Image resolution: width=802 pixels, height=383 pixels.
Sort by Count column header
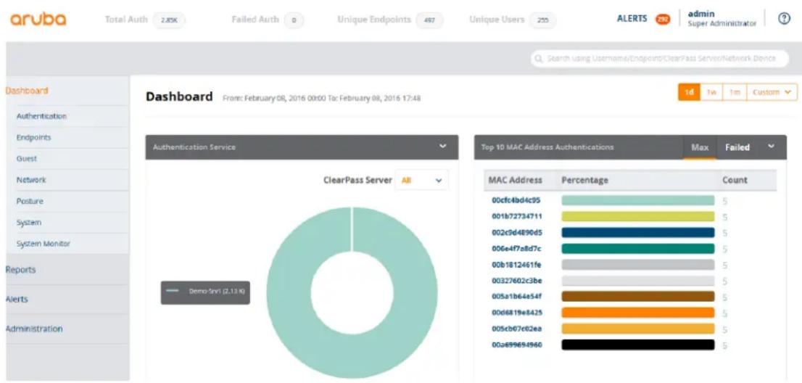[735, 180]
